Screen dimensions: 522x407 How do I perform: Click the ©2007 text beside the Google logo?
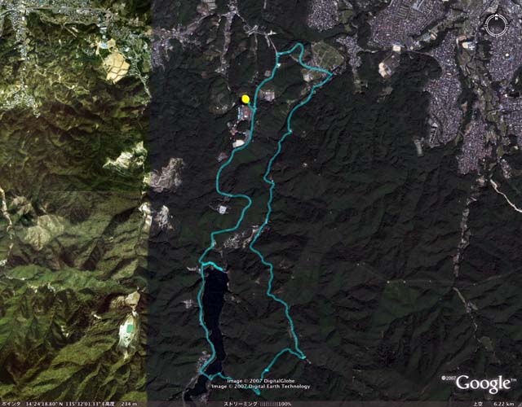(449, 378)
